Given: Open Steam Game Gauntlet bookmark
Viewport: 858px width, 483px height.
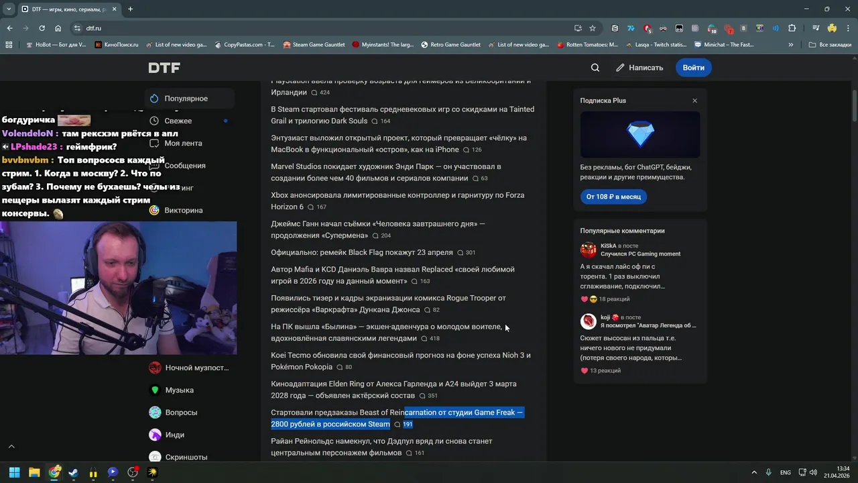Looking at the screenshot, I should 314,45.
